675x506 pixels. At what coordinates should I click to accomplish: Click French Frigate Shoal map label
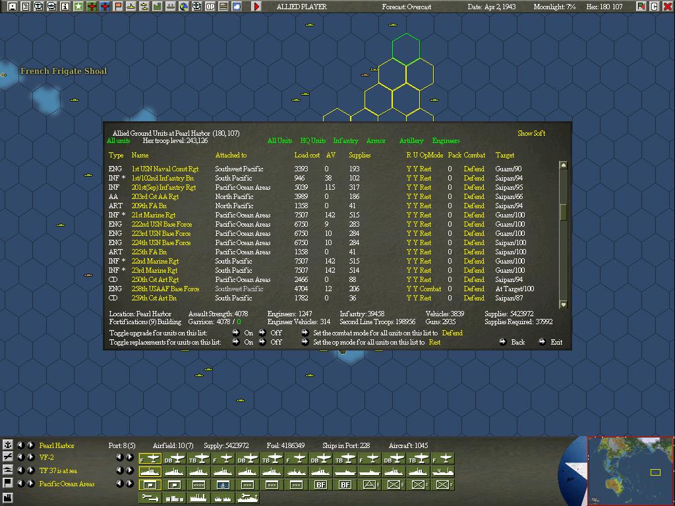(63, 71)
